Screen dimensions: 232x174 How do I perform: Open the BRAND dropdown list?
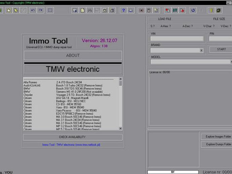point(201,50)
